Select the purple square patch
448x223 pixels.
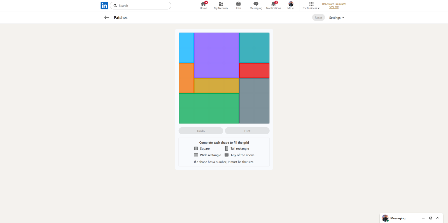(x=216, y=55)
